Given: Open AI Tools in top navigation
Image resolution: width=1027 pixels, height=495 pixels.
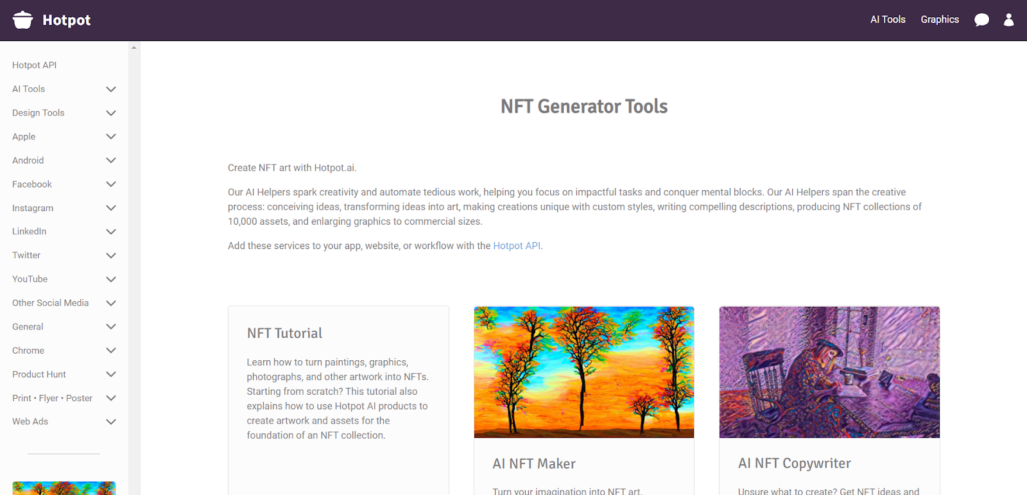Looking at the screenshot, I should (888, 20).
